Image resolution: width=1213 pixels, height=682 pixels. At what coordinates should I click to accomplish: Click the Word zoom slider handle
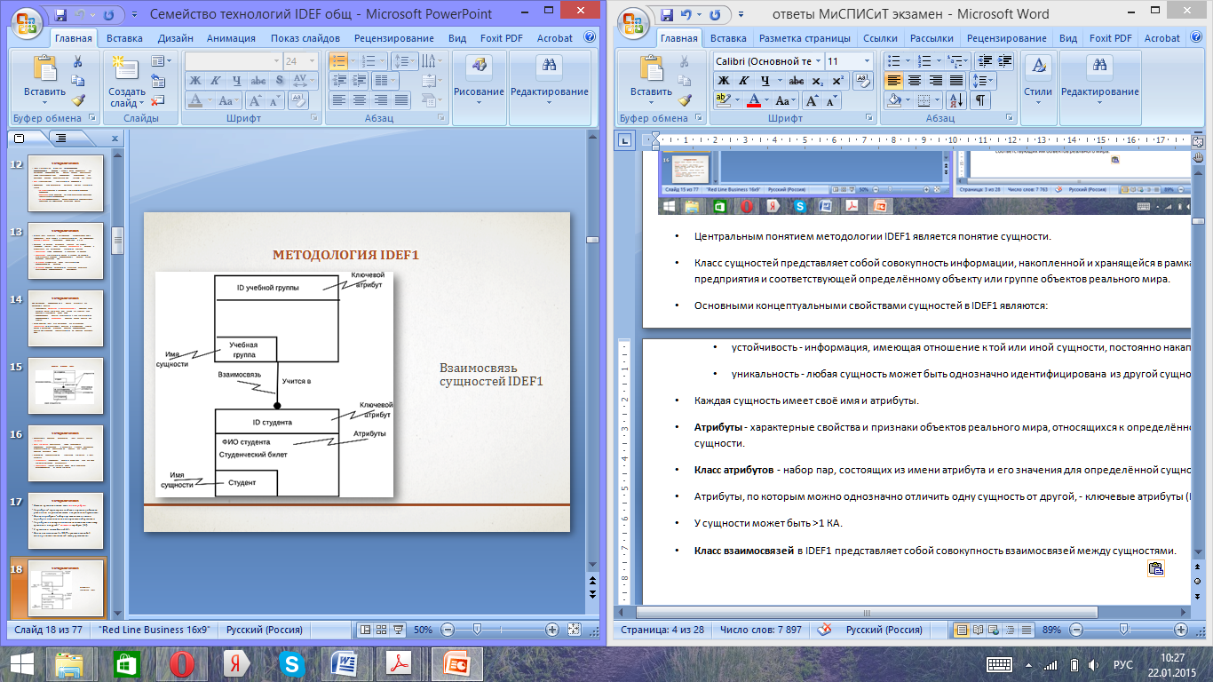coord(1125,630)
